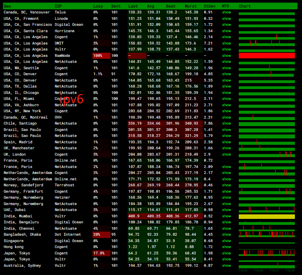
Task: Click the yellow India, Mumbai chart bar
Action: coord(267,217)
